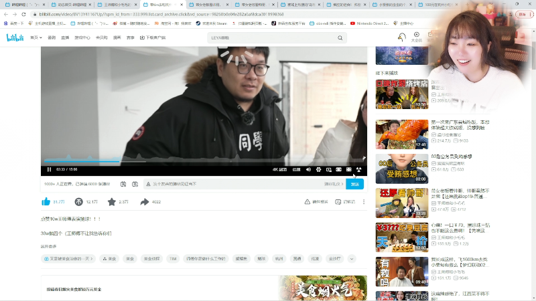Image resolution: width=536 pixels, height=301 pixels.
Task: Like the video with thumbs-up icon
Action: 46,202
